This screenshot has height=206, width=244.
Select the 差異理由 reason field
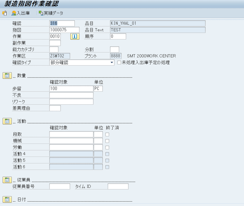point(55,108)
